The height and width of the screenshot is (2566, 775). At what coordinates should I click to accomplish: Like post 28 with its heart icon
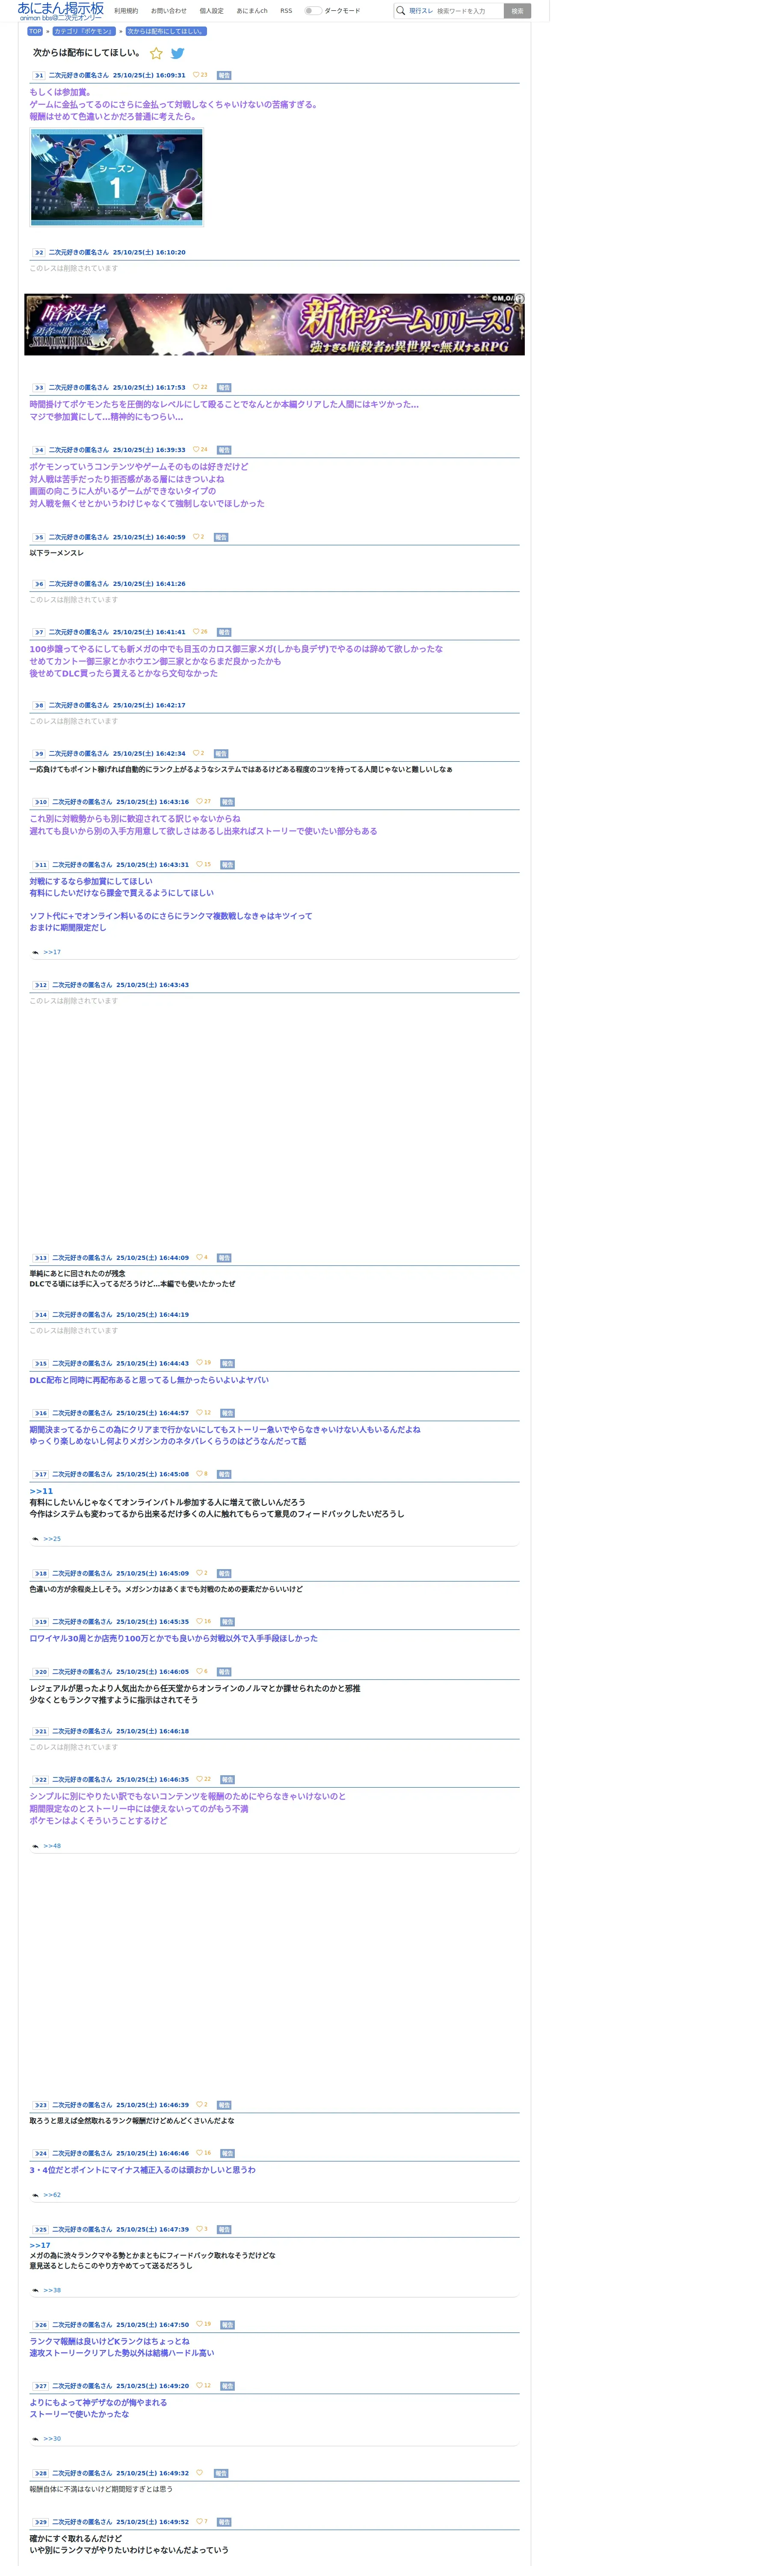click(199, 2472)
